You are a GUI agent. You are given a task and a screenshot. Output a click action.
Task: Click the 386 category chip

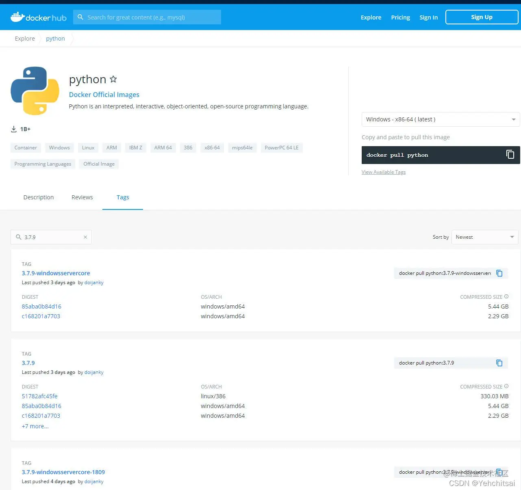pyautogui.click(x=188, y=148)
